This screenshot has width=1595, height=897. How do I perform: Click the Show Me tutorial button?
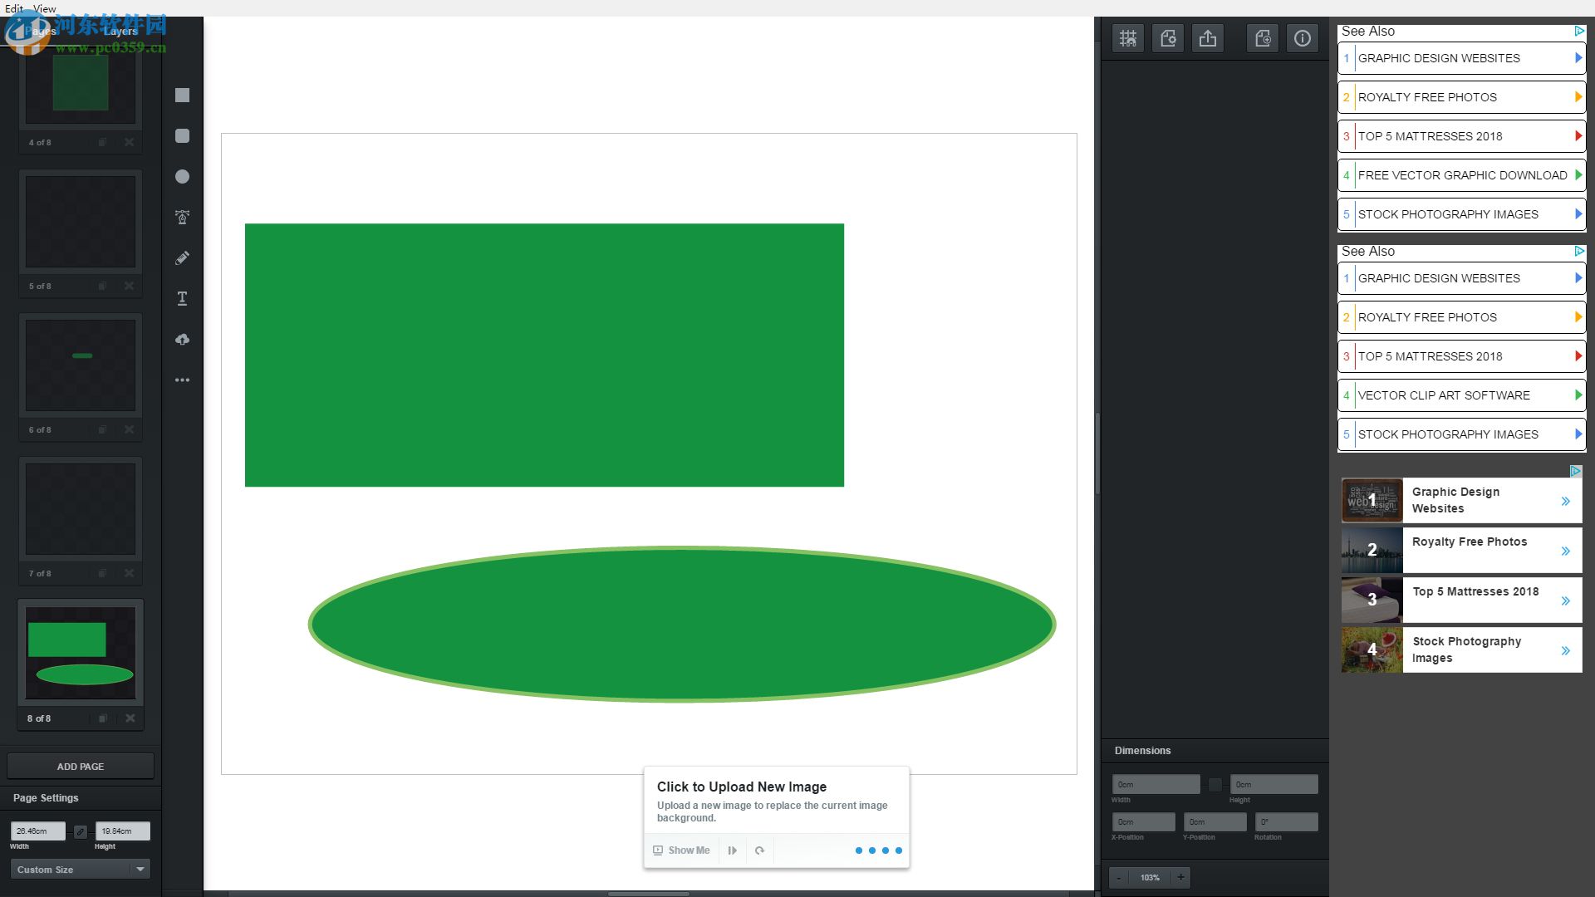tap(681, 850)
